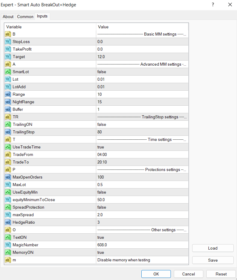Select the equityMinimumToClose value 50.0
The height and width of the screenshot is (280, 237).
click(142, 200)
